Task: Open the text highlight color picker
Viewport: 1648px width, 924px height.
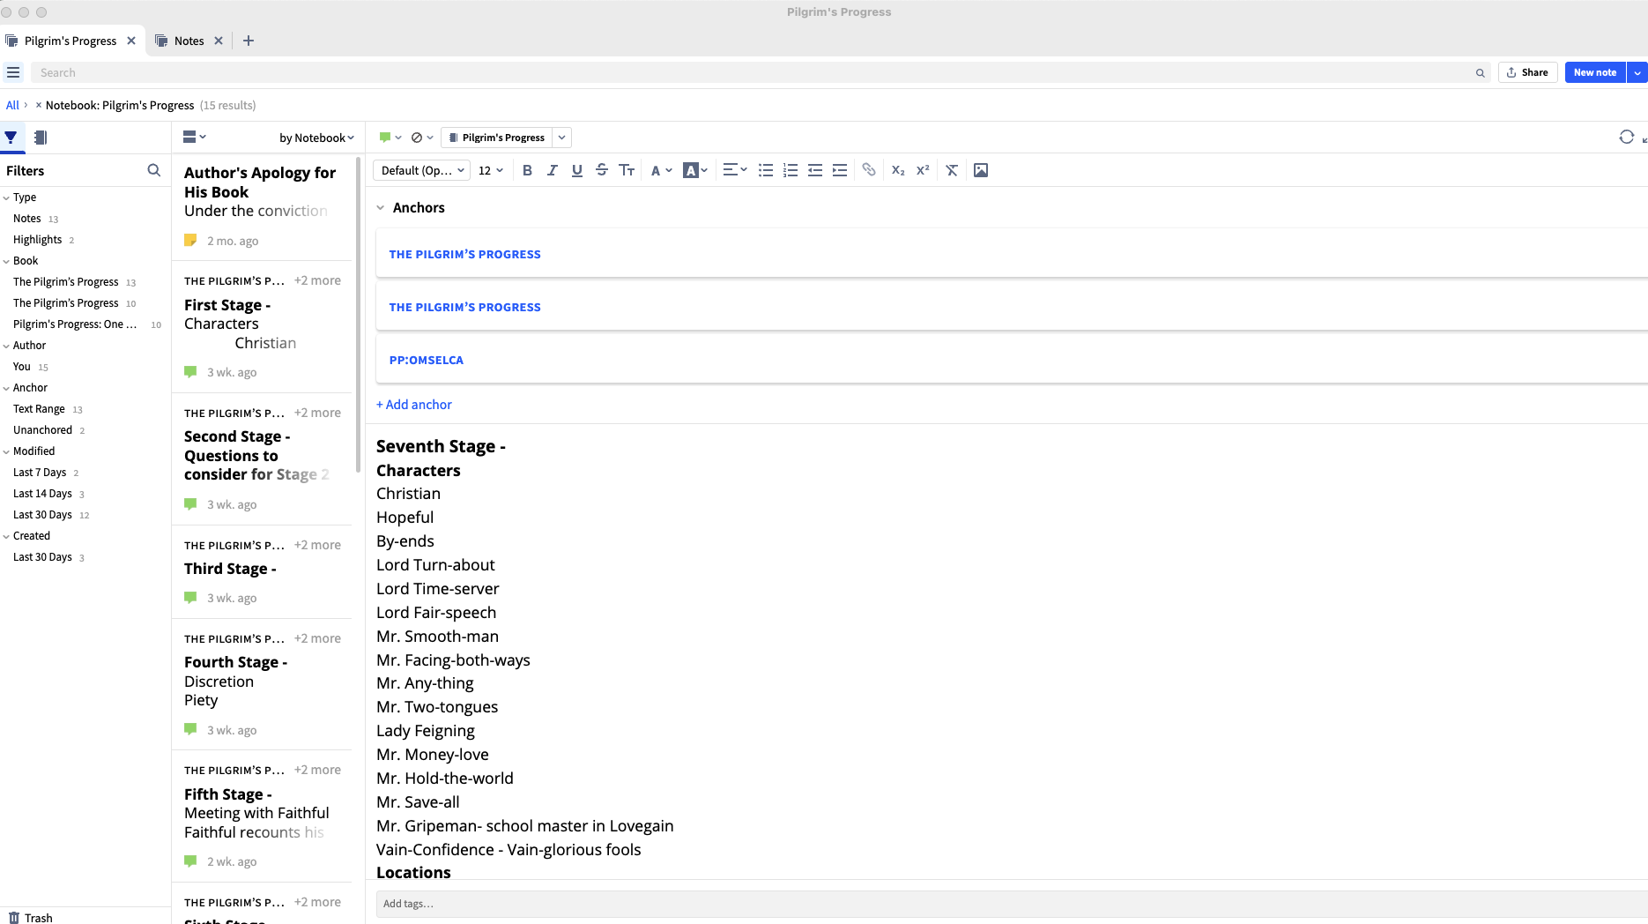Action: coord(695,170)
